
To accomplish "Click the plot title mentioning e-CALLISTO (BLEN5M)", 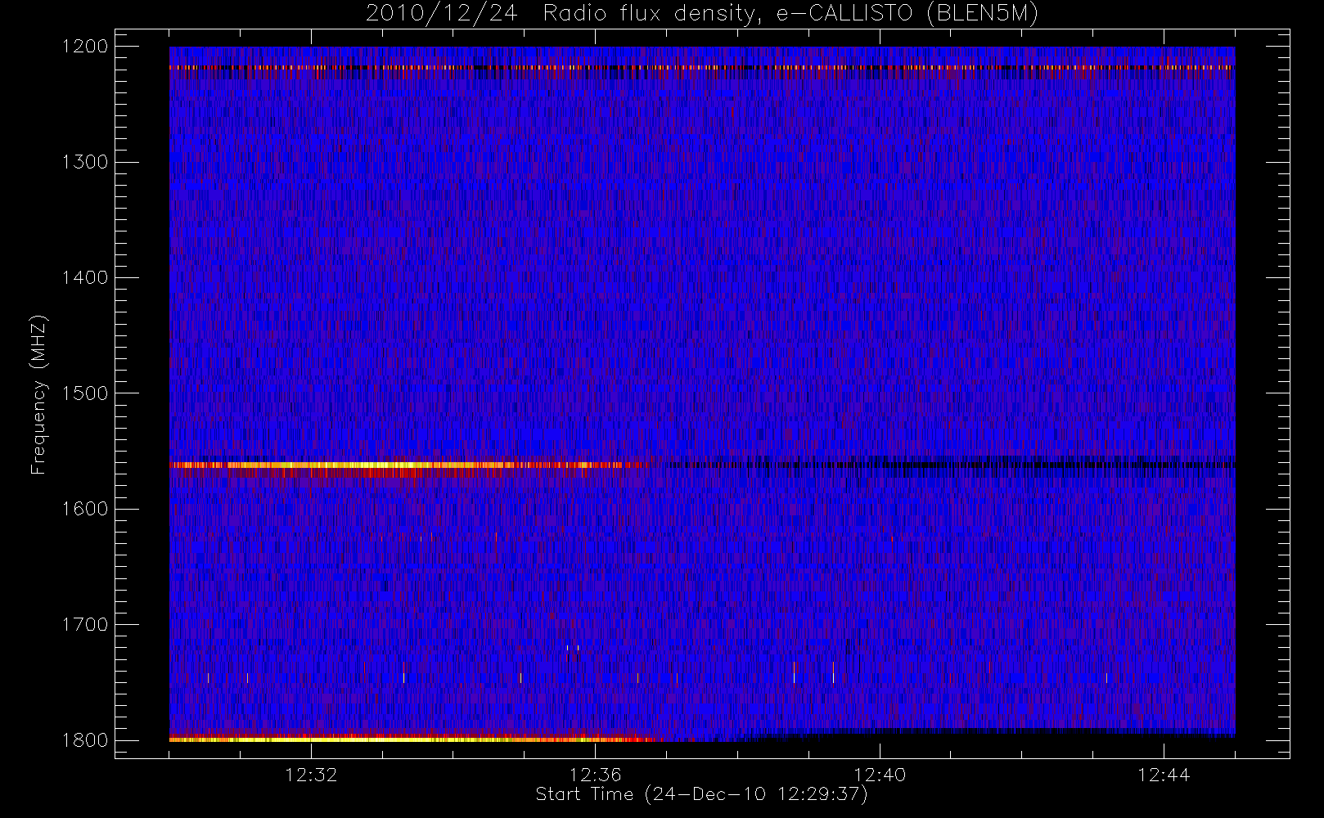I will click(x=702, y=14).
